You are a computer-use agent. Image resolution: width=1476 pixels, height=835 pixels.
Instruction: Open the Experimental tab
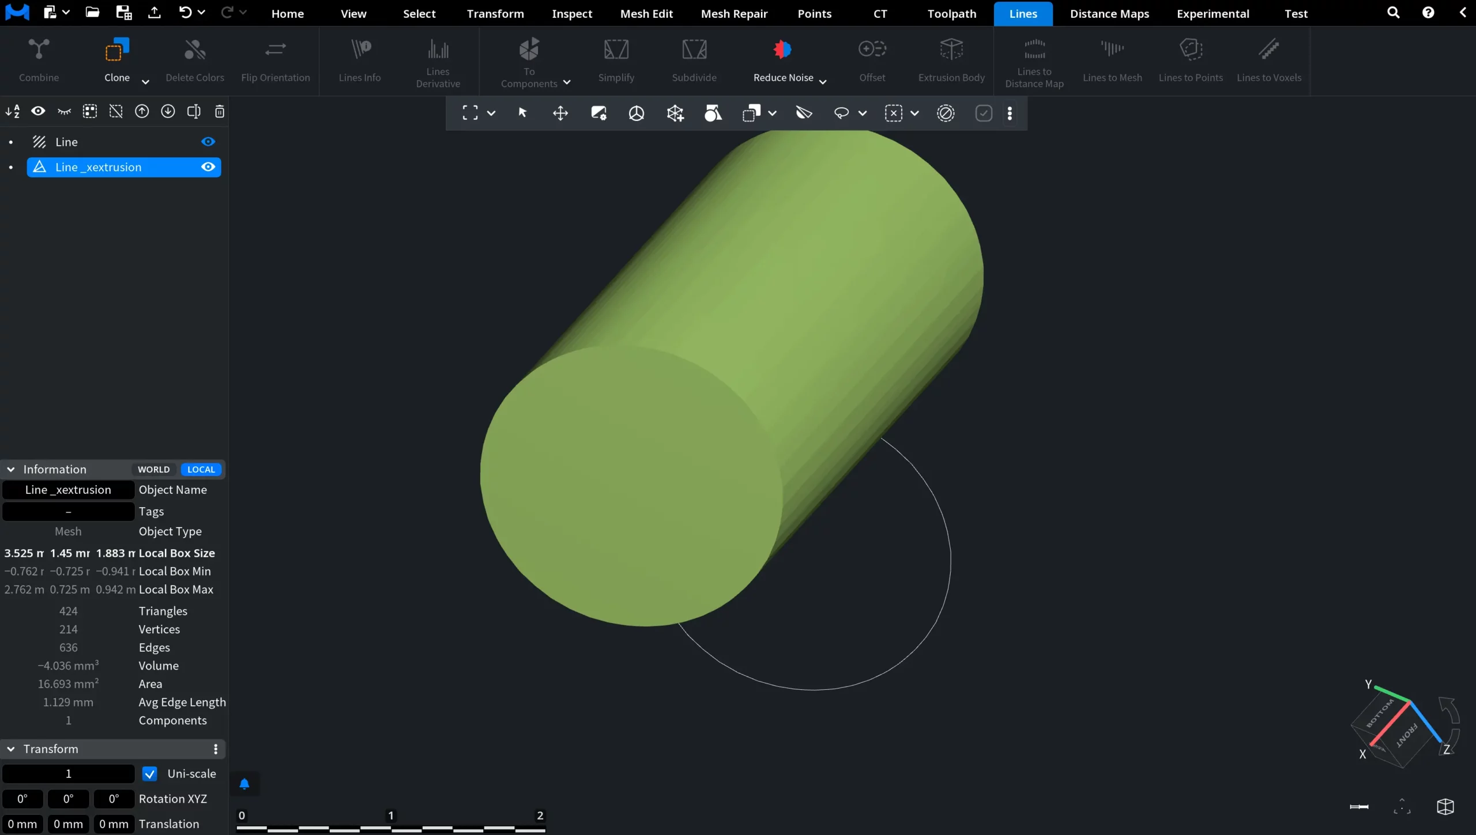(x=1213, y=13)
